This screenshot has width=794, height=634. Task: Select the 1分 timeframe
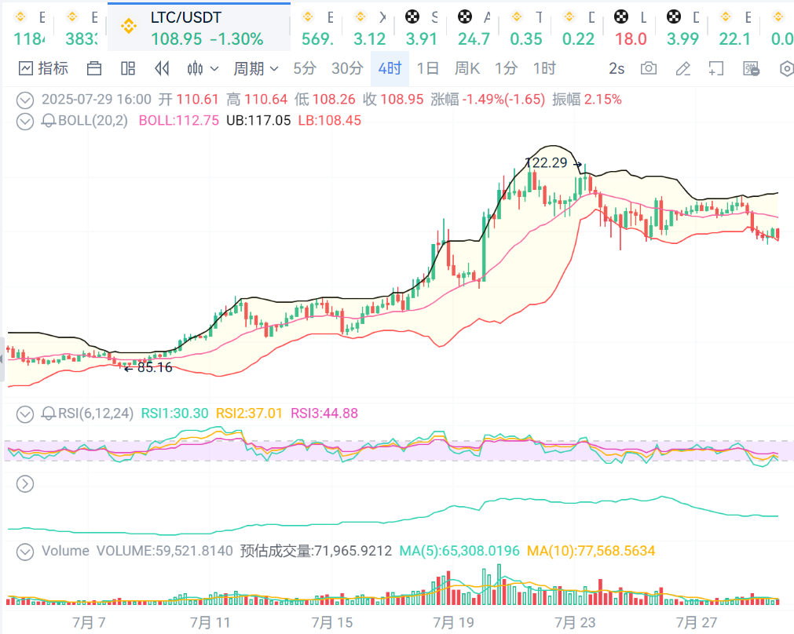506,68
